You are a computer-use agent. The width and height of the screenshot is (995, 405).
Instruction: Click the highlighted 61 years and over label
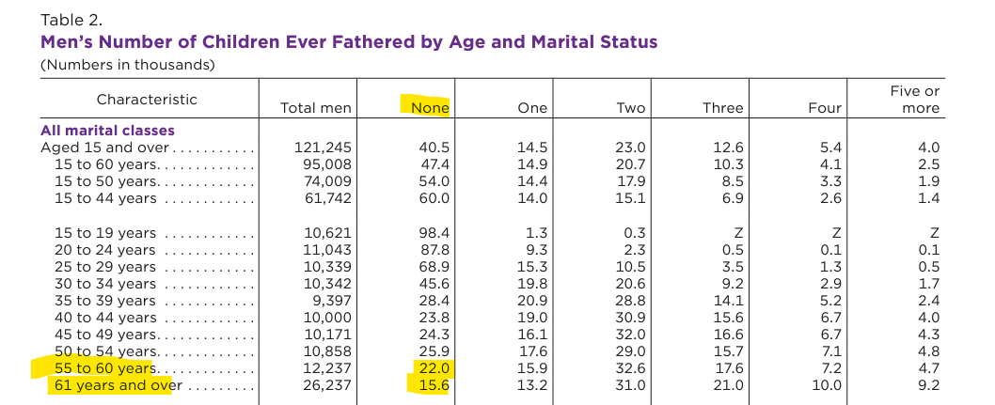[x=118, y=385]
